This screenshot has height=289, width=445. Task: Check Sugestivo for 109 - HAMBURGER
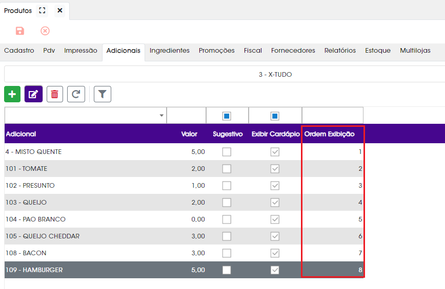pos(227,270)
